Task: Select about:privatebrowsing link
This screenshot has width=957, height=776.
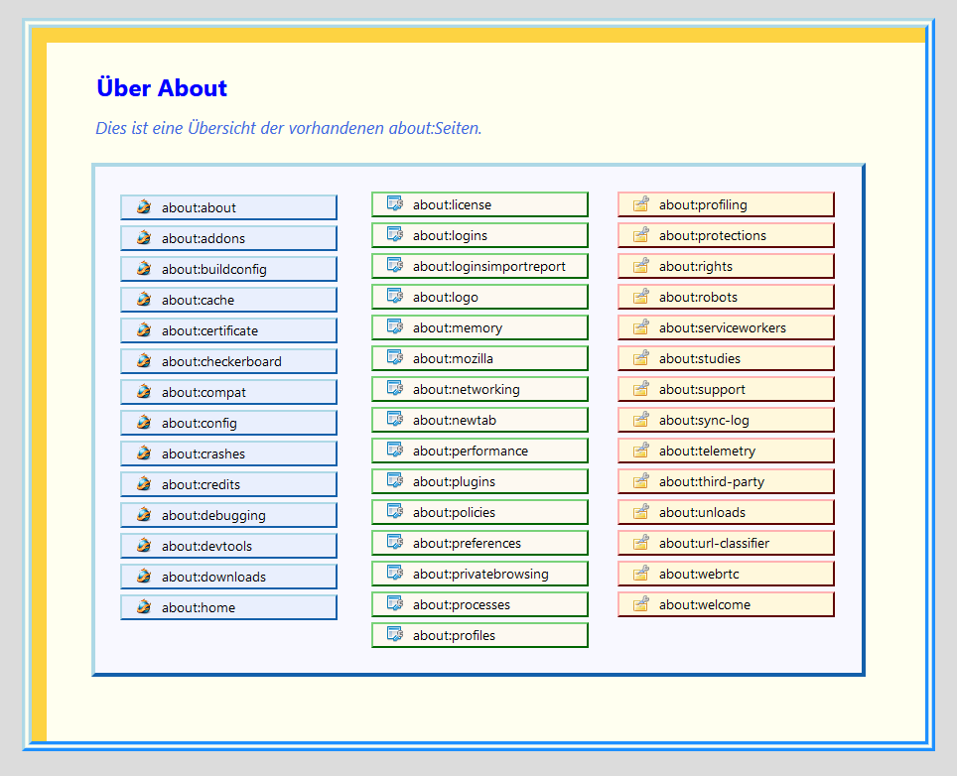Action: pos(480,574)
